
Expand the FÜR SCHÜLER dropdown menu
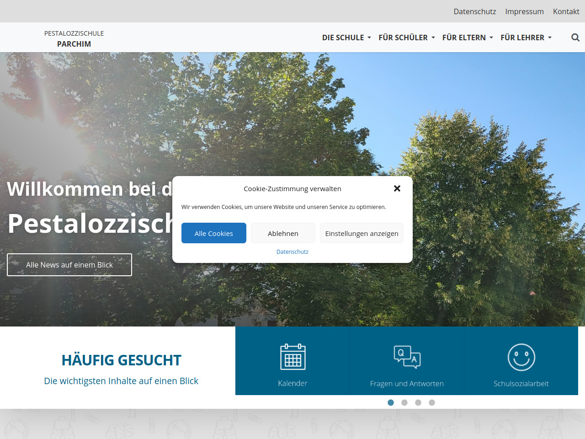[x=406, y=37]
